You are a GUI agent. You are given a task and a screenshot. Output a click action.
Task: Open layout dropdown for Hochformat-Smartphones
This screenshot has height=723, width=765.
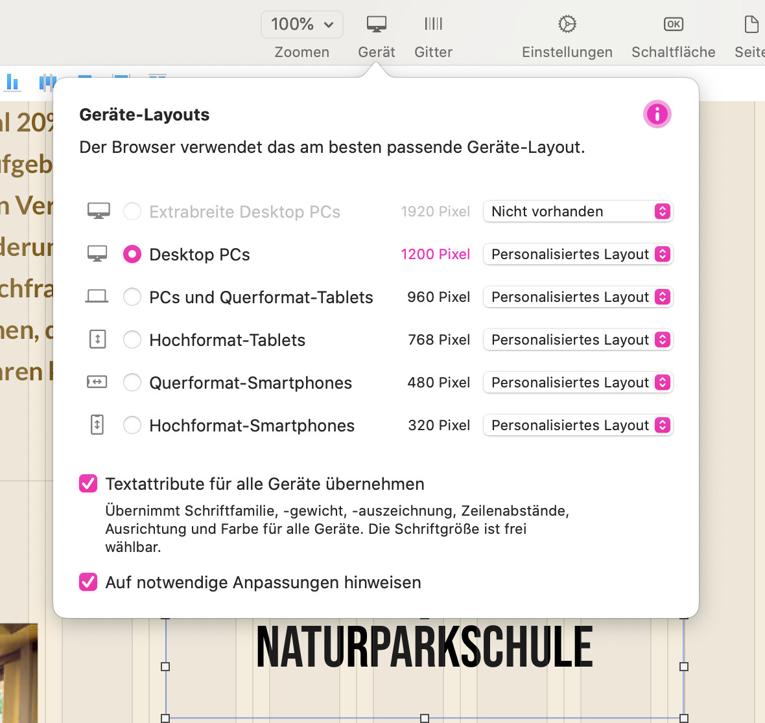pyautogui.click(x=578, y=426)
